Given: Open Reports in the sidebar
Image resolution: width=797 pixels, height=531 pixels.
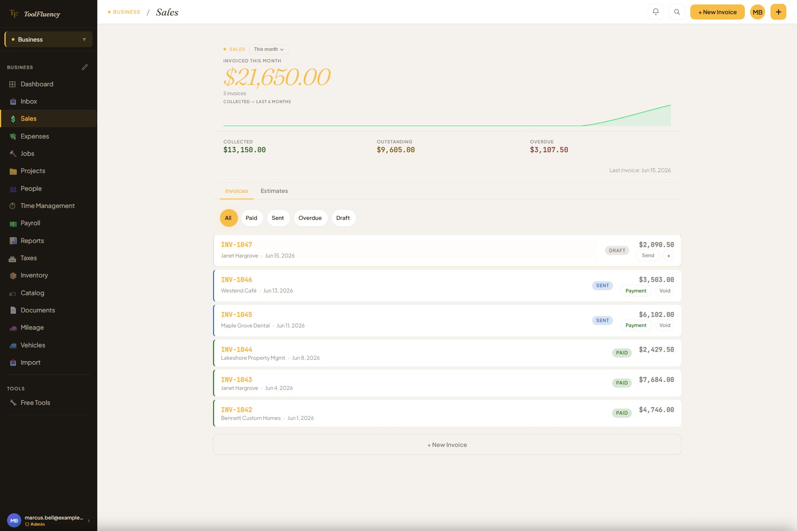Looking at the screenshot, I should 49,241.
